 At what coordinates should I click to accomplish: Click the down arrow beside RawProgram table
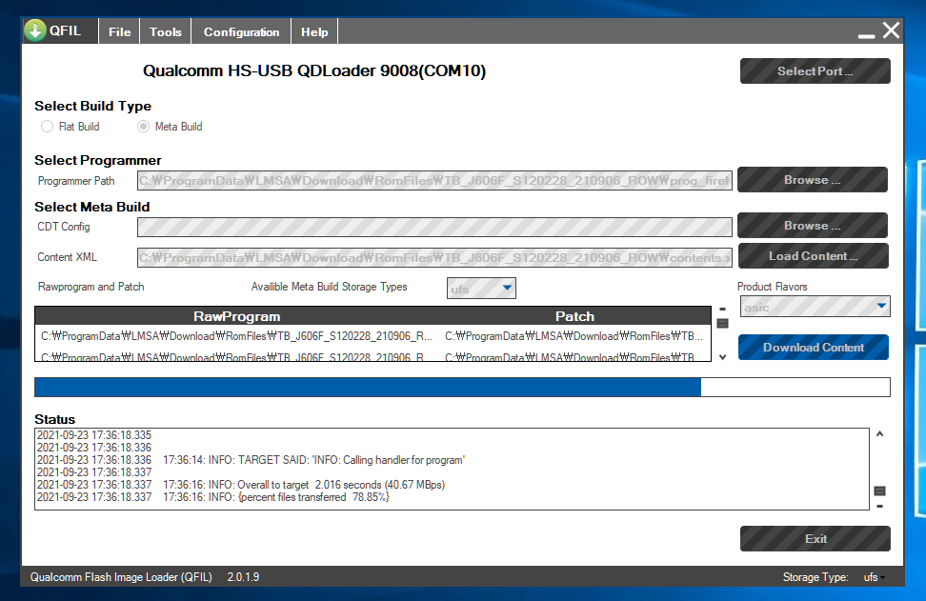tap(722, 357)
